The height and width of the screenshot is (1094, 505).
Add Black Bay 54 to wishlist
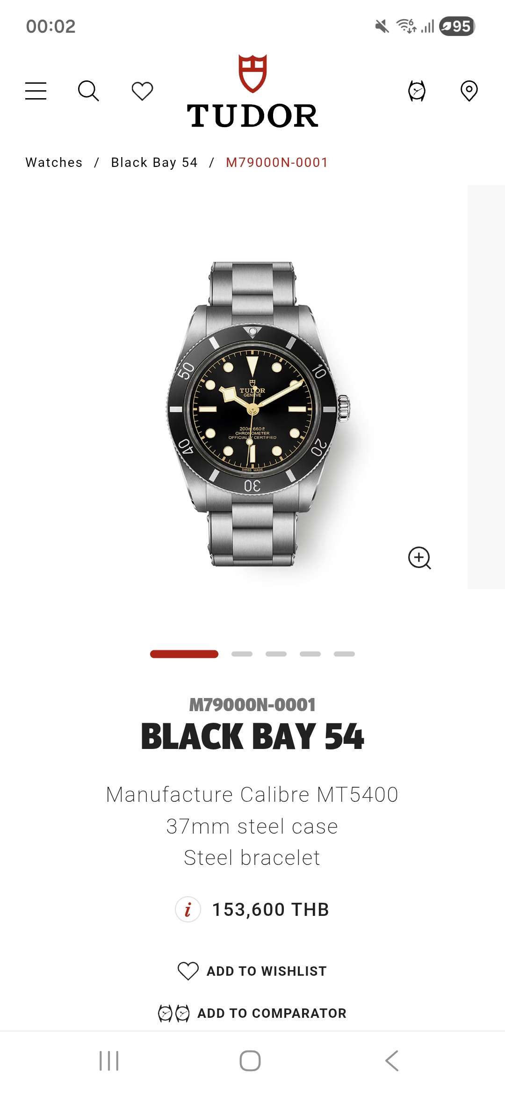coord(252,971)
